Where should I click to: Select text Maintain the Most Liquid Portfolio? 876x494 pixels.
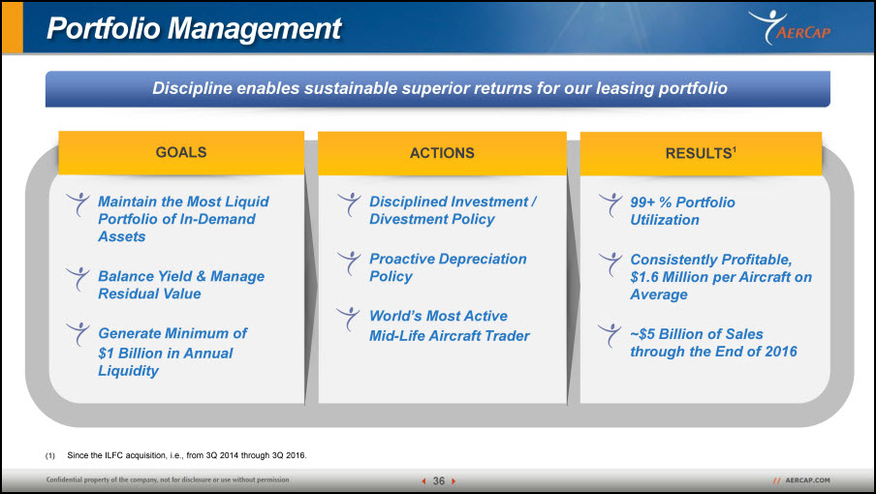point(183,219)
